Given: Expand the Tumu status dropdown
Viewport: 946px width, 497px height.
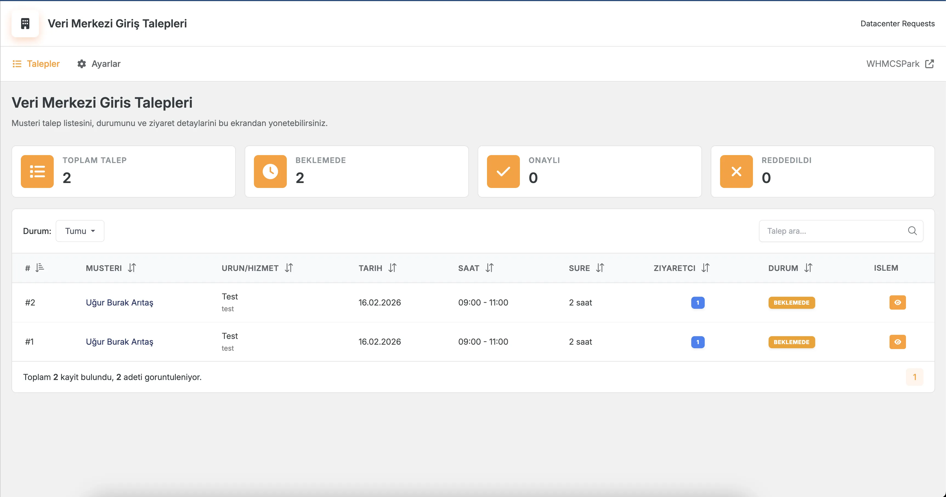Looking at the screenshot, I should pyautogui.click(x=80, y=231).
